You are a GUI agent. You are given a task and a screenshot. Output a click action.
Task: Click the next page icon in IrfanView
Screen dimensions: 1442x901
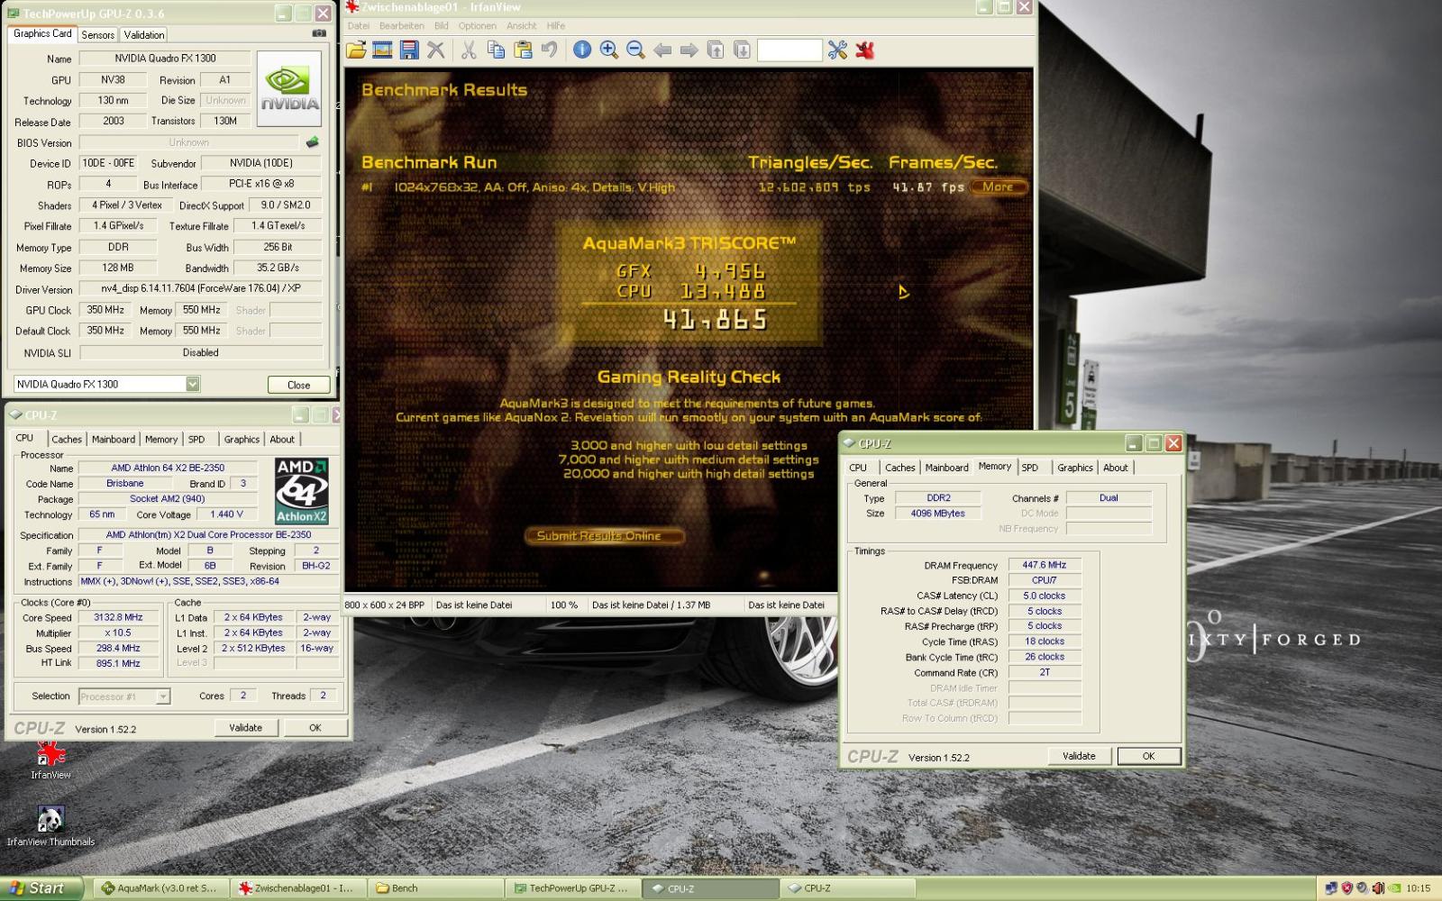[742, 50]
